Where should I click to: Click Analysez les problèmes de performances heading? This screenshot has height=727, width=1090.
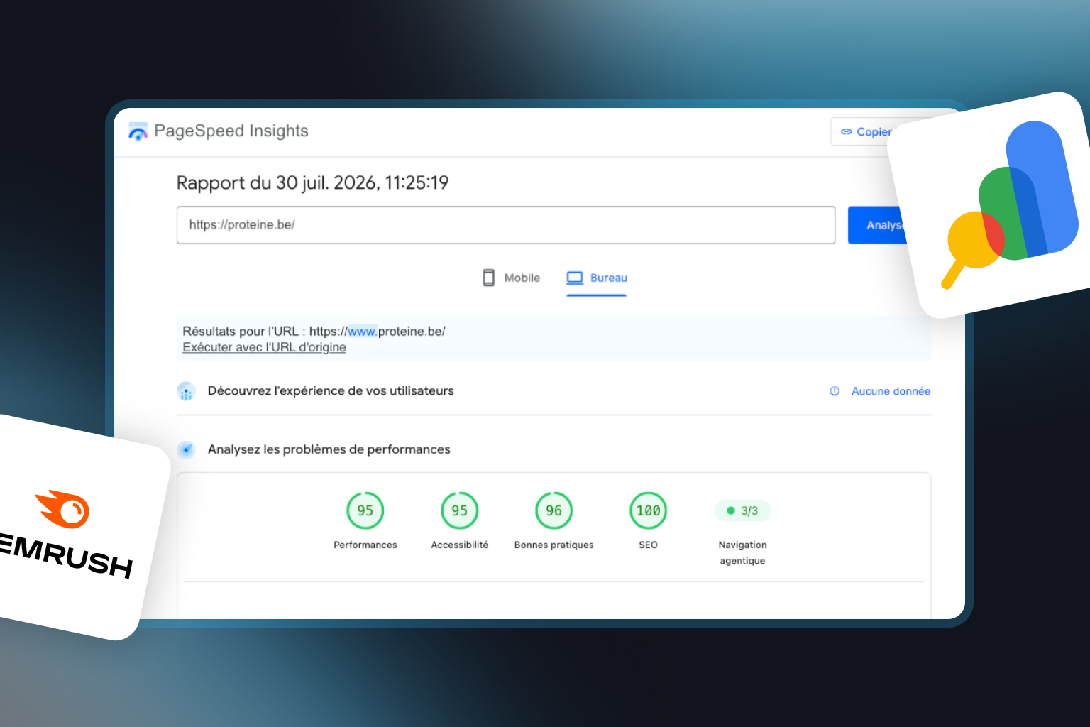pos(329,449)
